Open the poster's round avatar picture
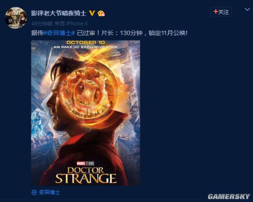The width and height of the screenshot is (253, 202). [16, 18]
